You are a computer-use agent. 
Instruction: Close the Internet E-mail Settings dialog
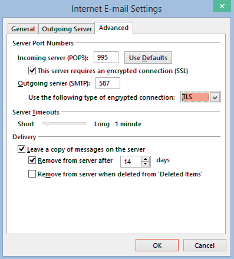click(x=222, y=6)
